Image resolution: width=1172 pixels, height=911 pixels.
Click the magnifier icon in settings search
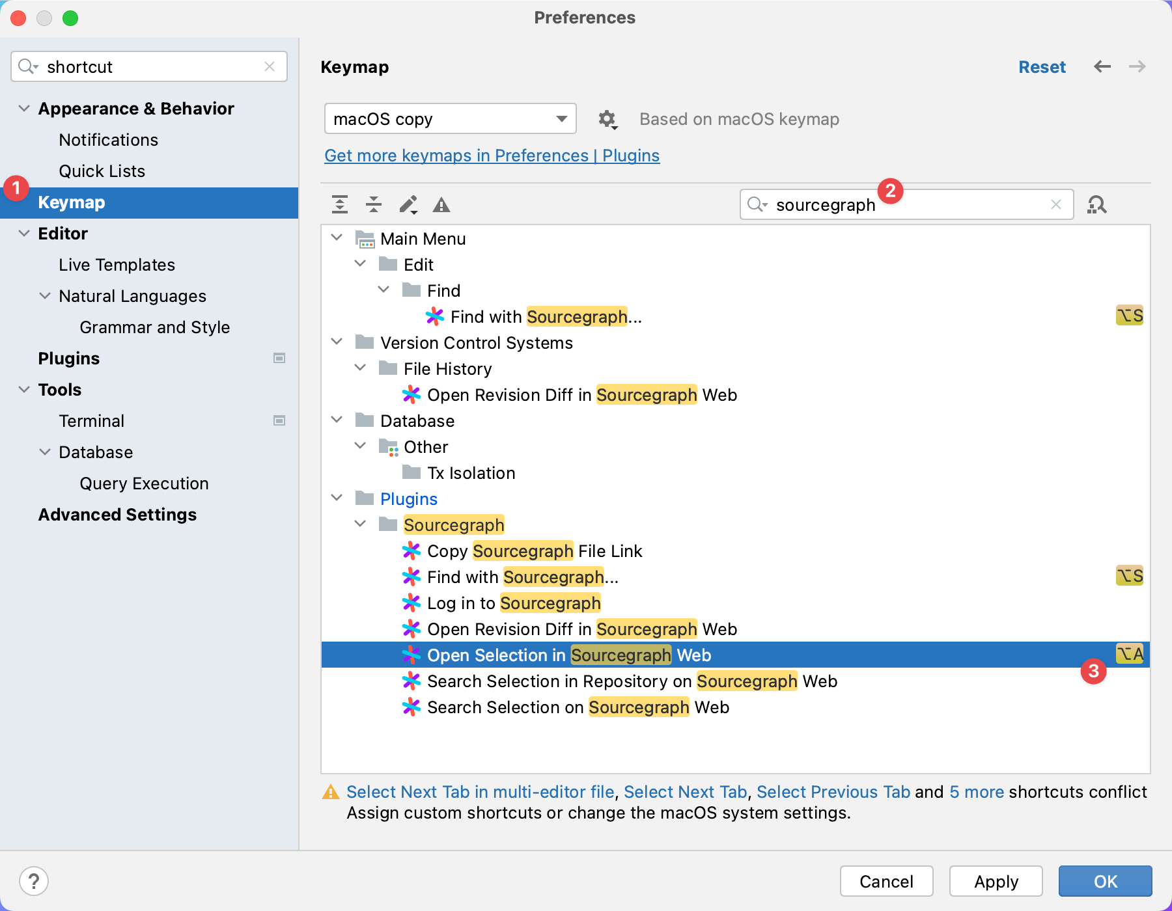pos(29,66)
